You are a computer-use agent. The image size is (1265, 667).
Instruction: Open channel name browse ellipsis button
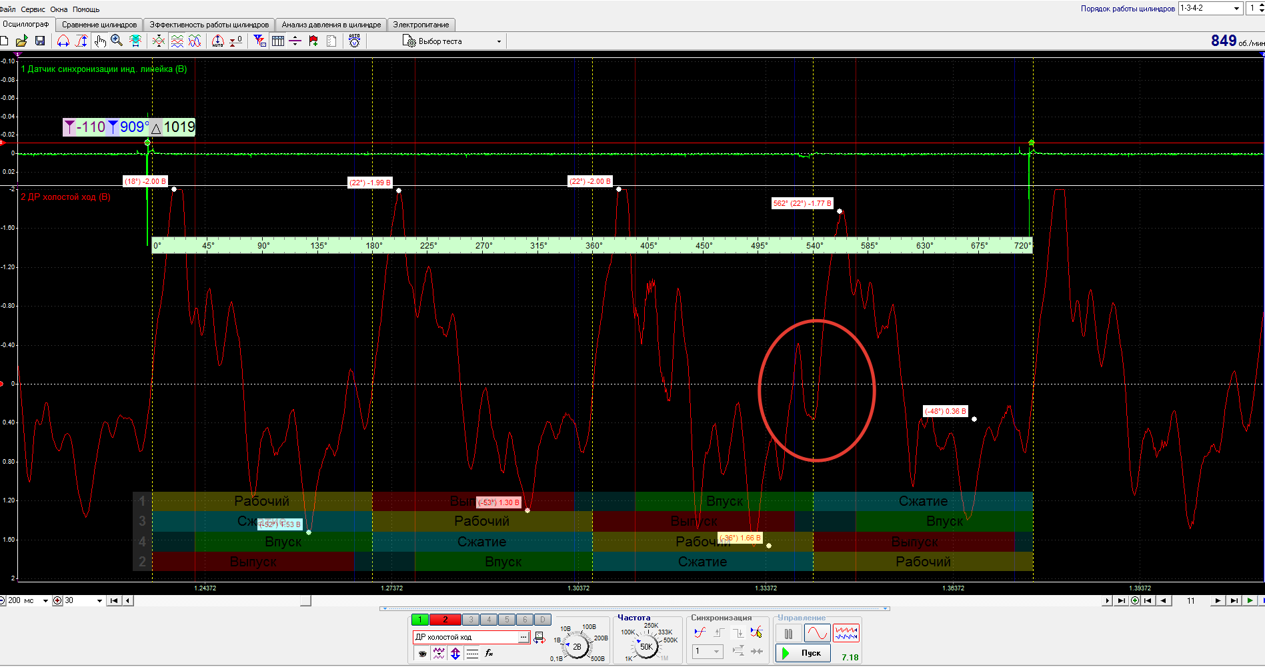coord(524,637)
